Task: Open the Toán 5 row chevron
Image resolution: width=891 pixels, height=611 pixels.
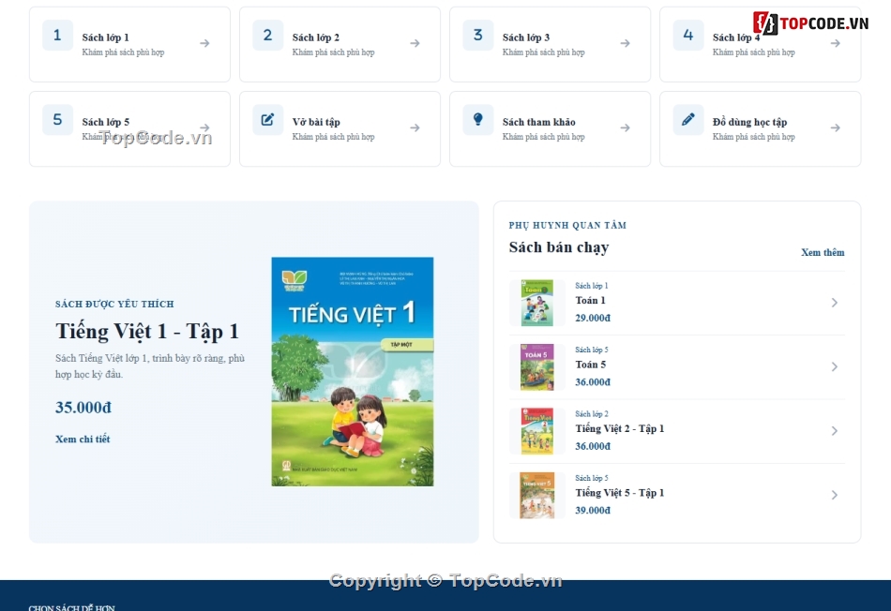Action: tap(834, 366)
